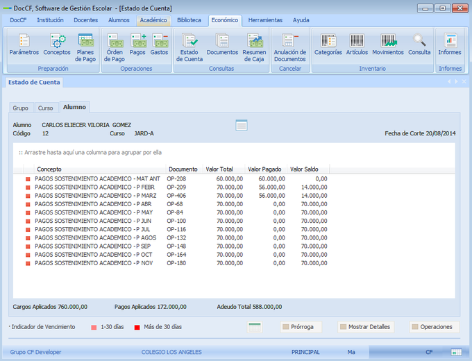Open Conceptos gear icon
472x361 pixels.
click(57, 44)
